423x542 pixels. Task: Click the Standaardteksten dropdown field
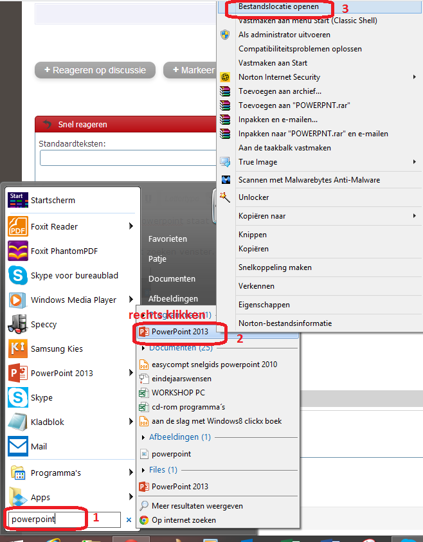[128, 158]
